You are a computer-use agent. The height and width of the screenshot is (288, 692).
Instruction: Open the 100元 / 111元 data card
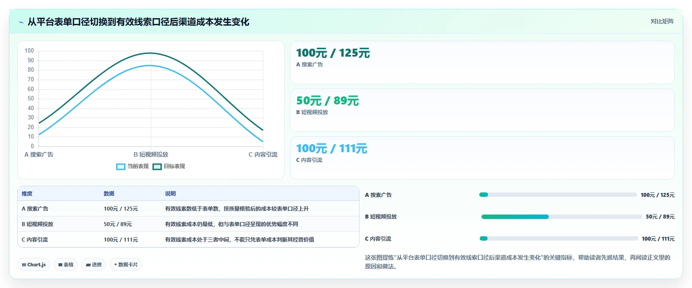(482, 158)
